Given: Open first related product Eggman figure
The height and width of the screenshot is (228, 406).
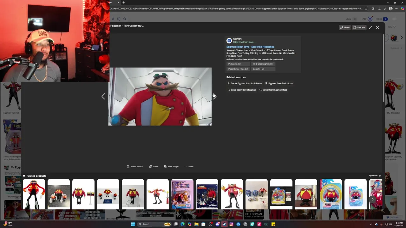Looking at the screenshot, I should pos(34,194).
